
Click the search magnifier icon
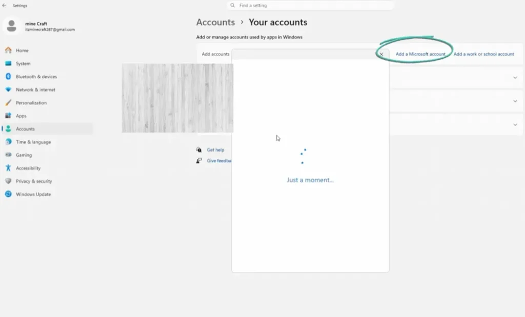tap(232, 5)
